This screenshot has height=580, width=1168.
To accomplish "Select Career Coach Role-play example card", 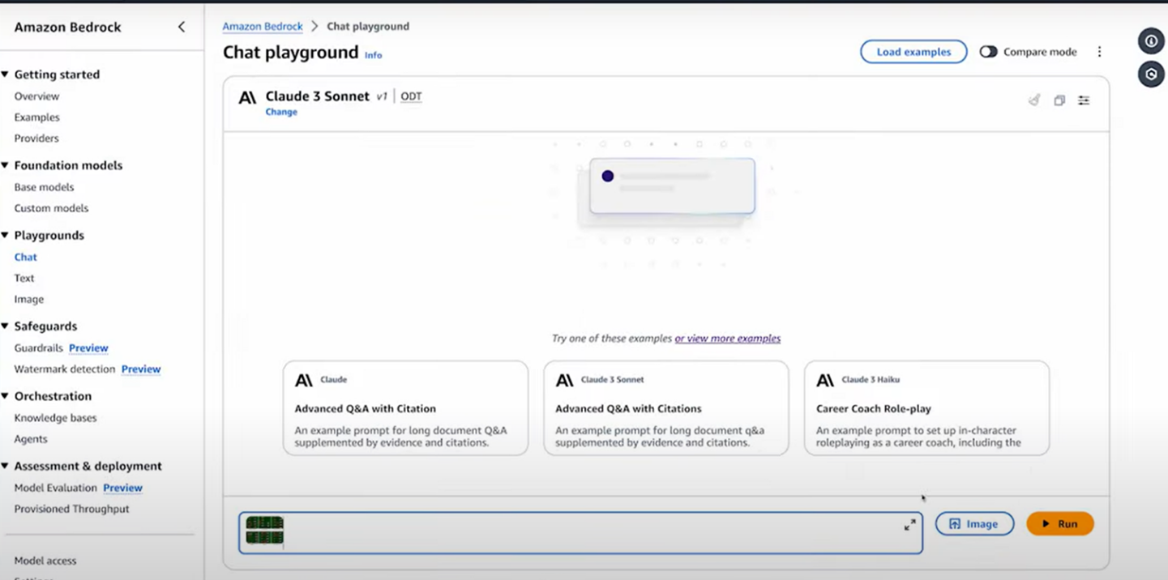I will point(926,408).
